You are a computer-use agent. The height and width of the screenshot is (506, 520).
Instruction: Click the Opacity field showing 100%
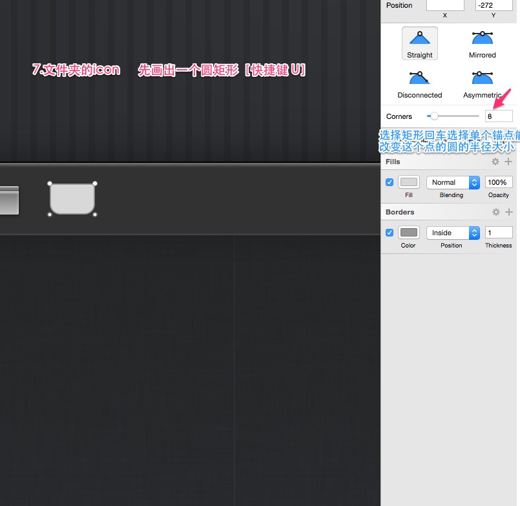(499, 182)
